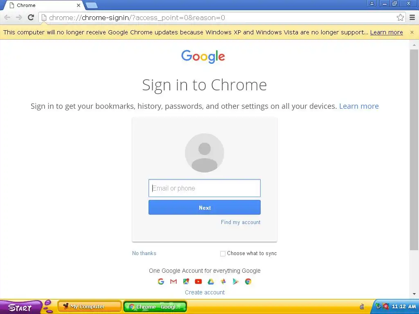Click the scroll up arrow of scrollbar
Viewport: 419px width, 314px height.
pyautogui.click(x=414, y=45)
